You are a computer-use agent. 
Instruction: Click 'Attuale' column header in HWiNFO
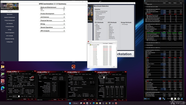tap(164, 3)
